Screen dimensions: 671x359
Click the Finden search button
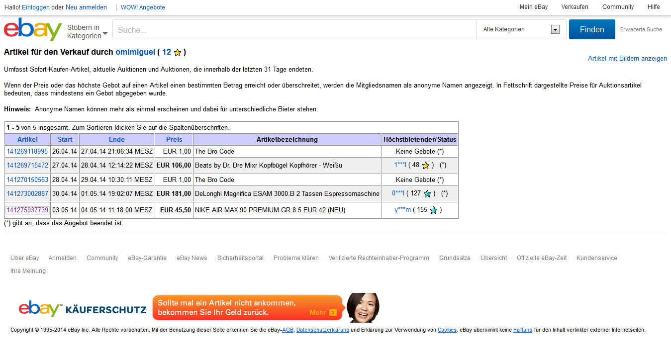[592, 29]
